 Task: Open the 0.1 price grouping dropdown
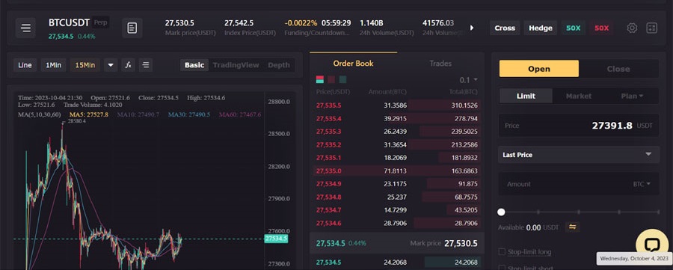click(469, 80)
